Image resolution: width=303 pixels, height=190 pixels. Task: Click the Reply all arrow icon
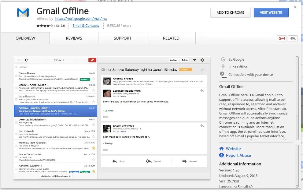149,161
